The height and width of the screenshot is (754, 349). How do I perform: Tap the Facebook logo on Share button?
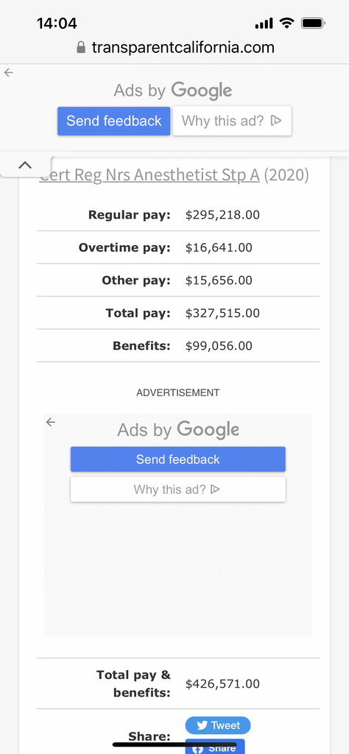[x=199, y=748]
